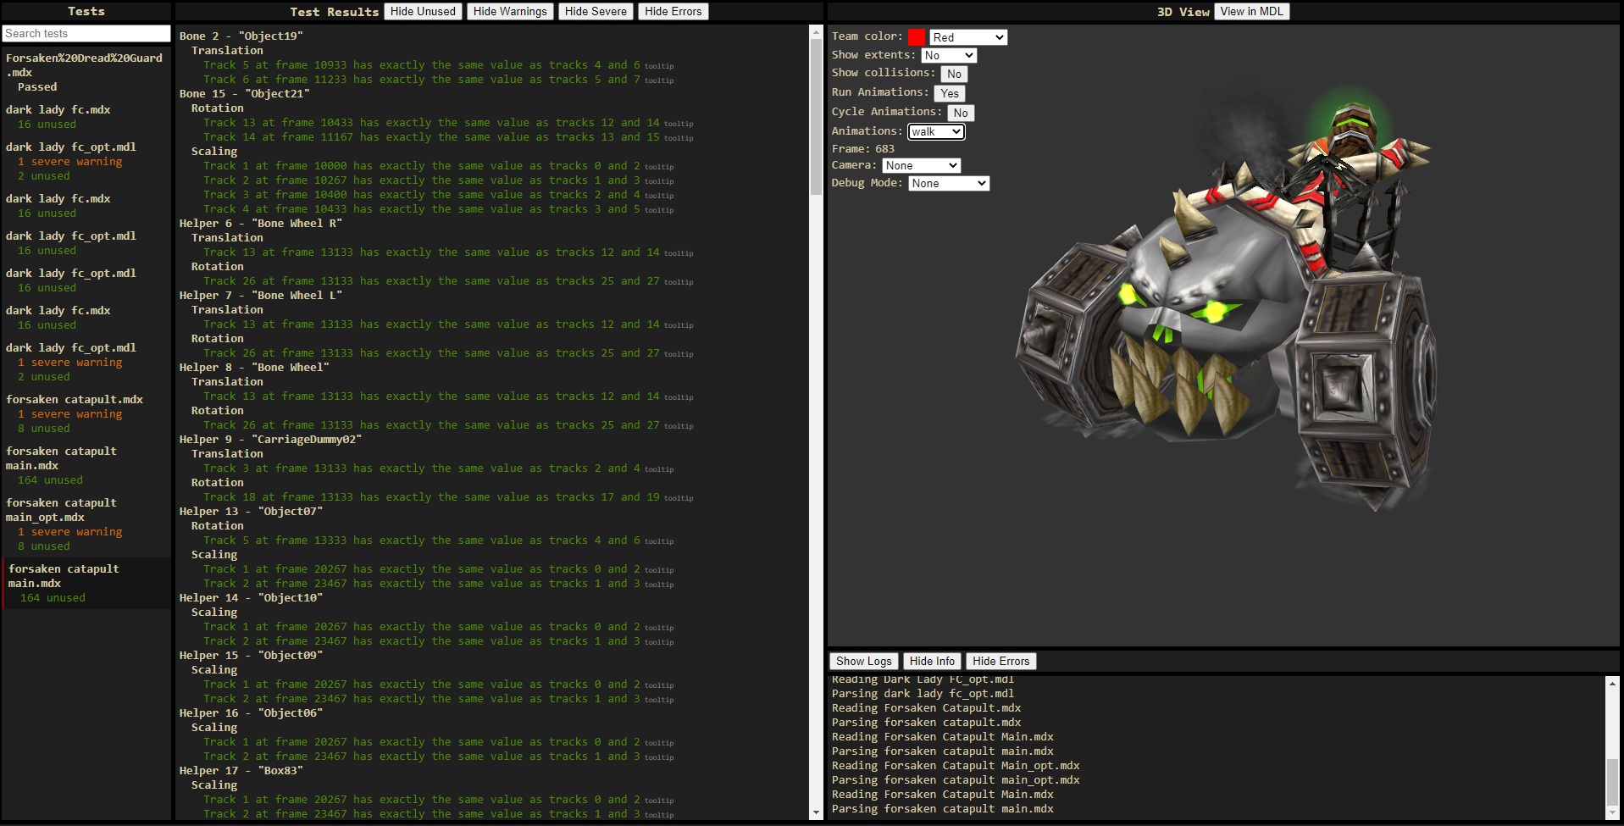Select the forsaken catapult.mdx test

(x=85, y=413)
